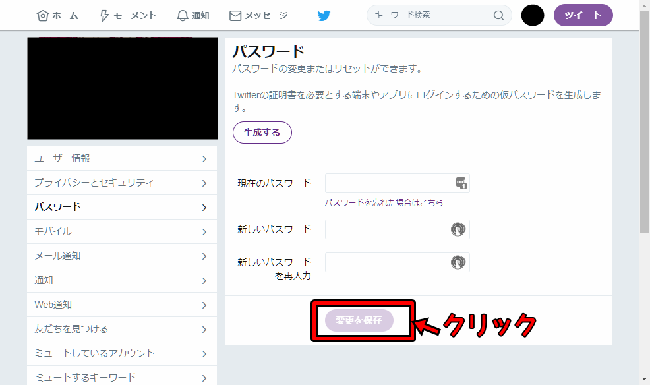This screenshot has height=385, width=650.
Task: Click the Twitter bird logo
Action: coord(324,15)
